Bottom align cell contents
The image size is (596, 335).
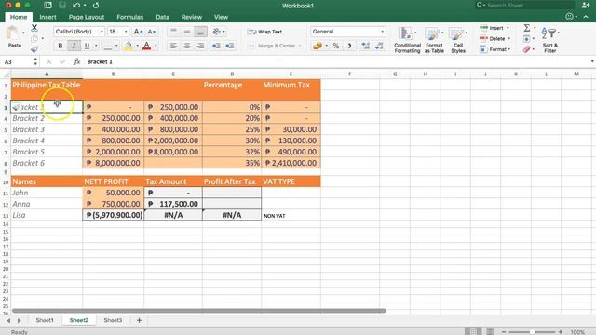click(200, 32)
